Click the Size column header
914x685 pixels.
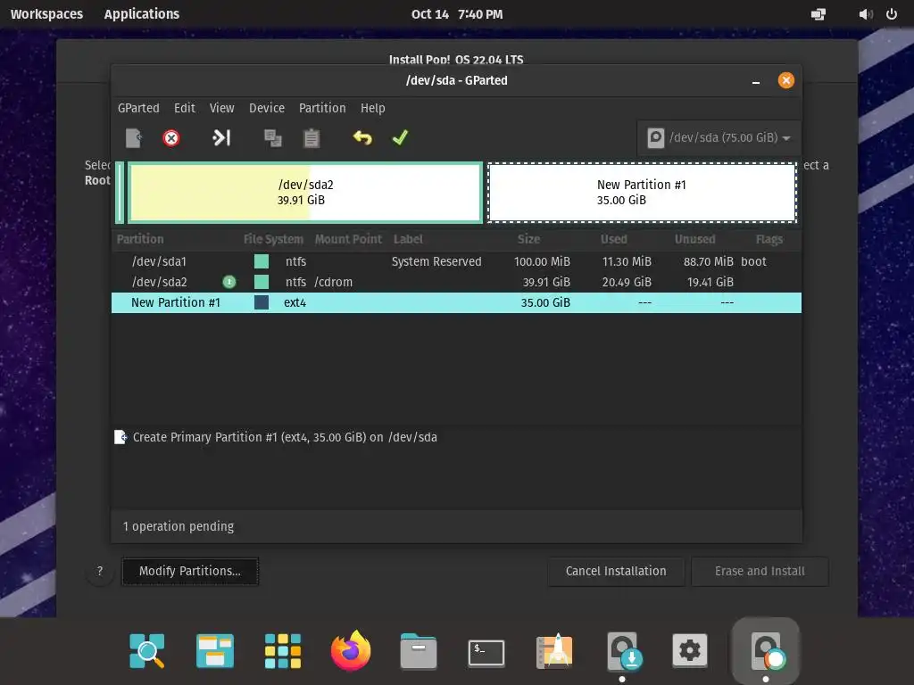(x=528, y=239)
